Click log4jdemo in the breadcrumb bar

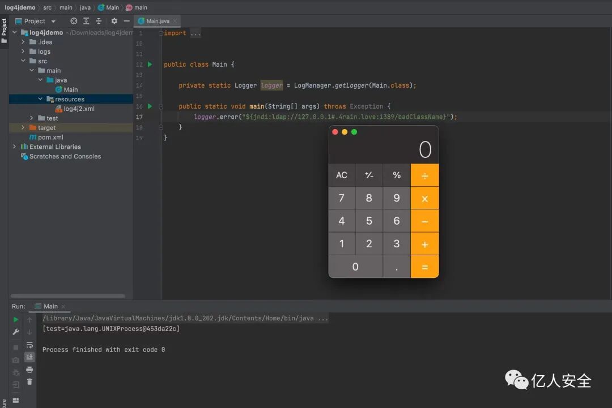(x=20, y=7)
